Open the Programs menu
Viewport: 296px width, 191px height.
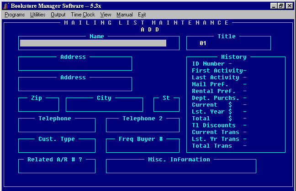point(15,15)
